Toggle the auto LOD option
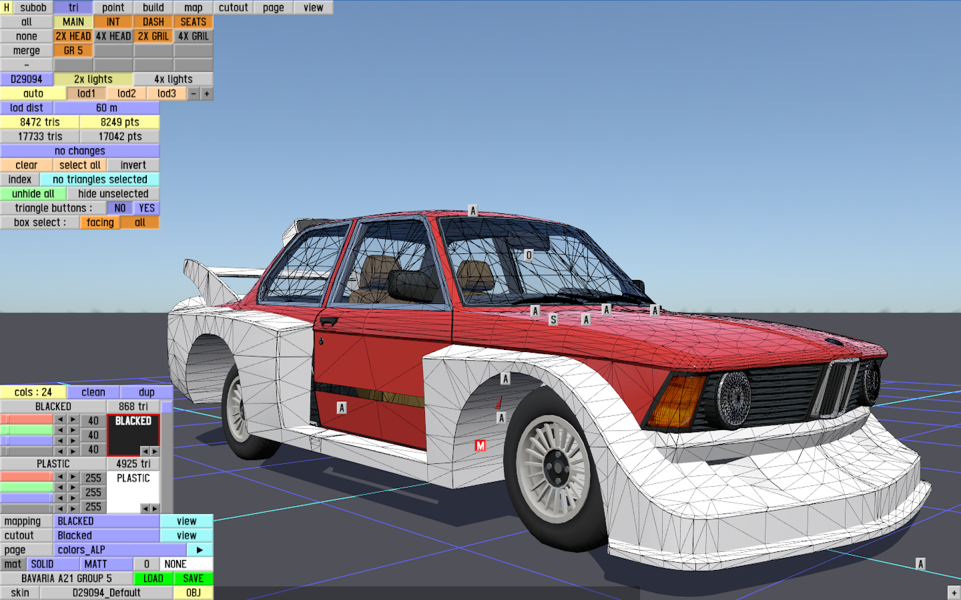Image resolution: width=961 pixels, height=600 pixels. point(33,94)
